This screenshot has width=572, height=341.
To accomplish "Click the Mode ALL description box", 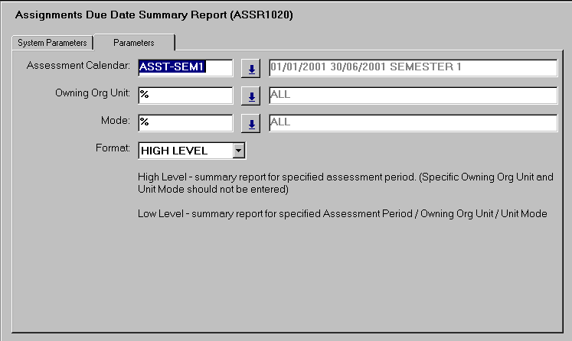I will [412, 122].
